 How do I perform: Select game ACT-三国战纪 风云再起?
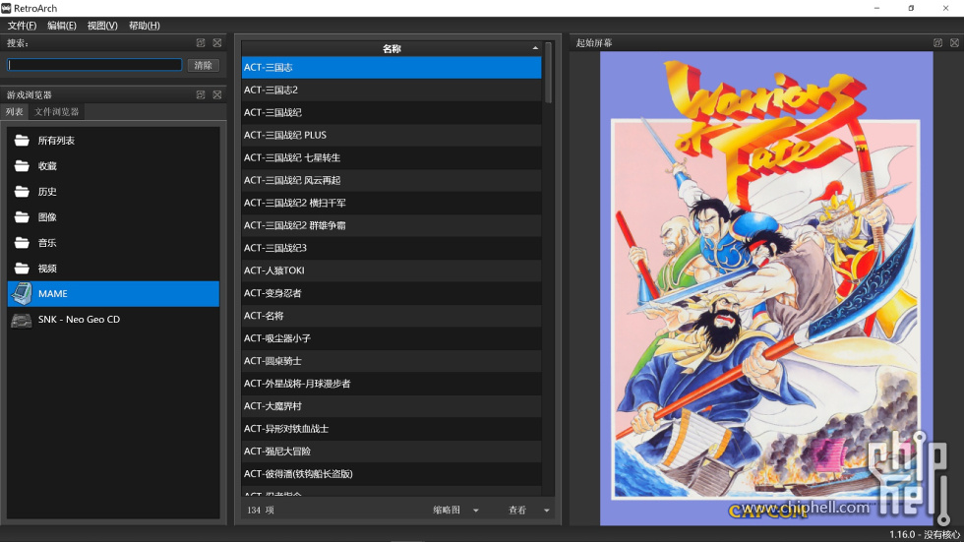coord(392,180)
